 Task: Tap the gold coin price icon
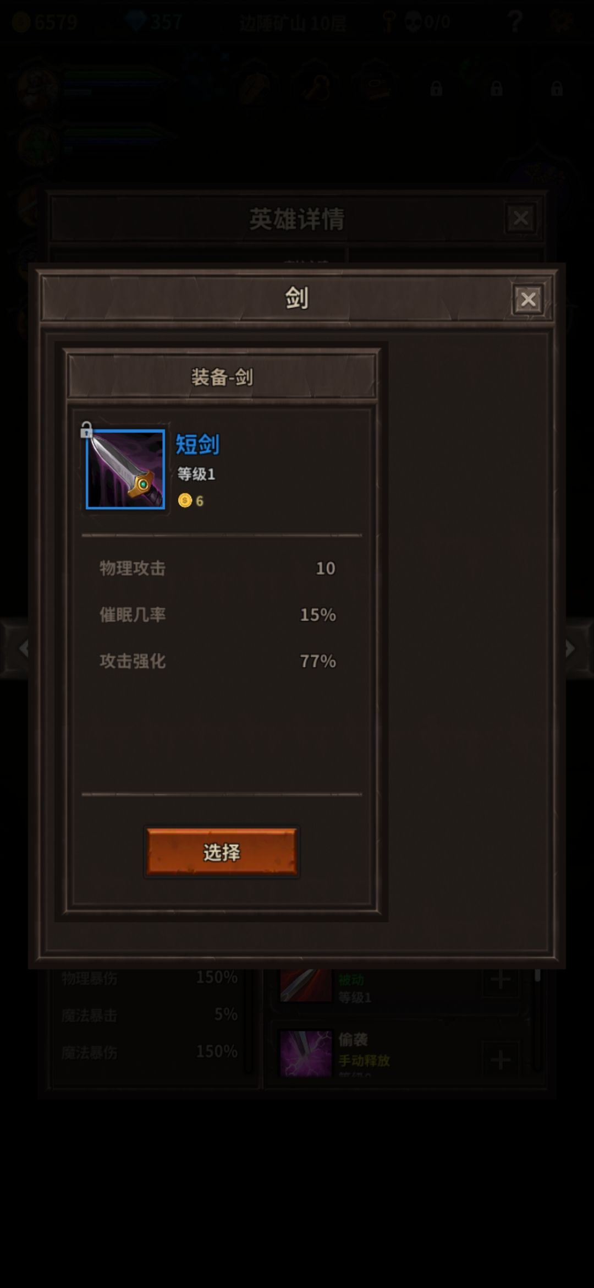click(x=185, y=500)
